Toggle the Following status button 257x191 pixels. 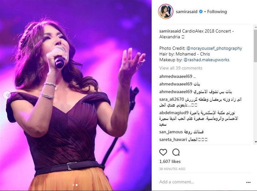217,12
